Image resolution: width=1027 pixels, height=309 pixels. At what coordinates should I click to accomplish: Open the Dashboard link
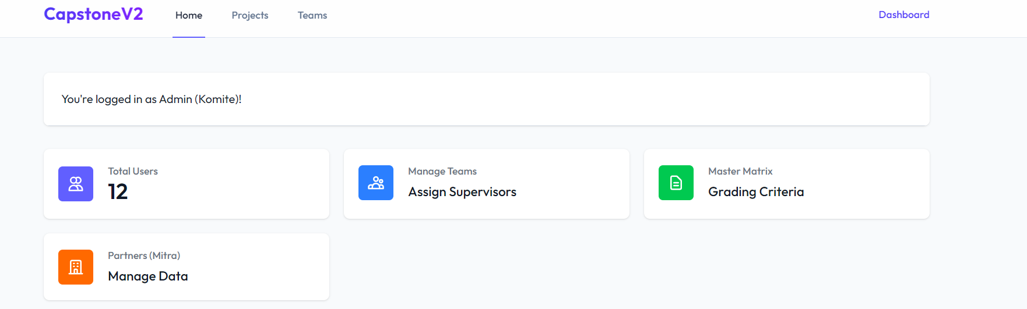[x=903, y=15]
